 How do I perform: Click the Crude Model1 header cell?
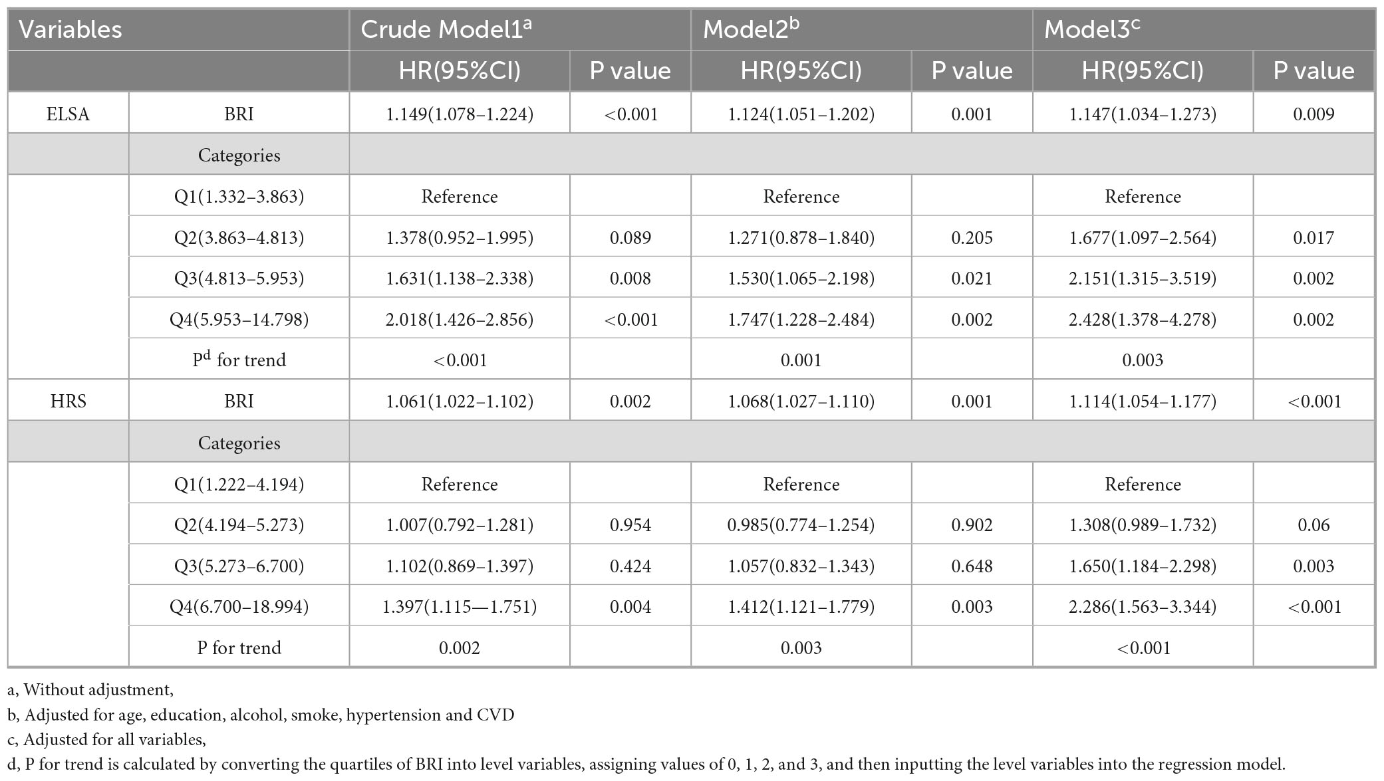coord(446,30)
